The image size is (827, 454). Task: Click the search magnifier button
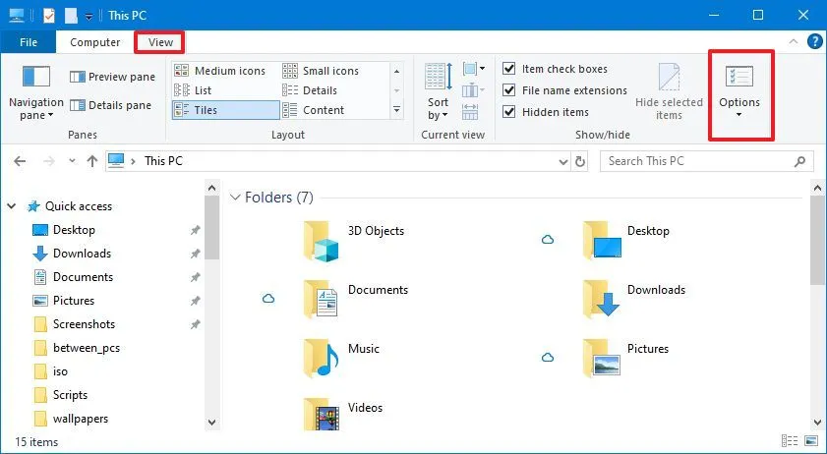click(x=799, y=162)
